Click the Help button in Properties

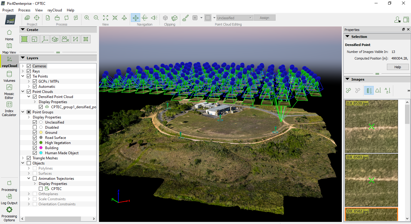click(397, 67)
